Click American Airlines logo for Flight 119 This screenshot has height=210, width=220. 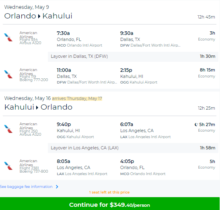tap(8, 74)
